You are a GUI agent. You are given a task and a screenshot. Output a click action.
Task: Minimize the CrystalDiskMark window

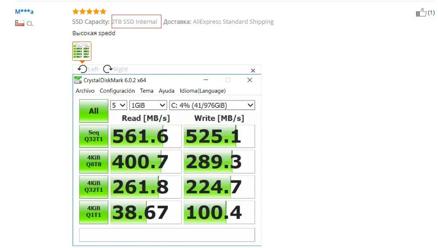click(206, 80)
